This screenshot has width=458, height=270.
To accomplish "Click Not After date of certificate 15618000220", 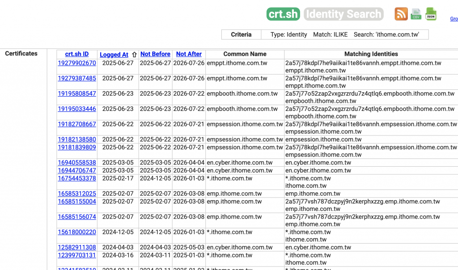I will [189, 232].
